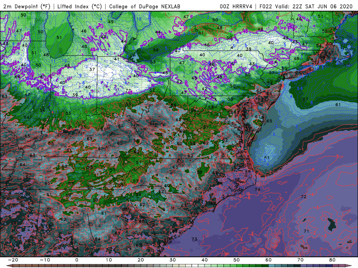Click the 'Valid: 22Z SAT JUN 06 2020' text
The height and width of the screenshot is (268, 358).
pos(314,6)
